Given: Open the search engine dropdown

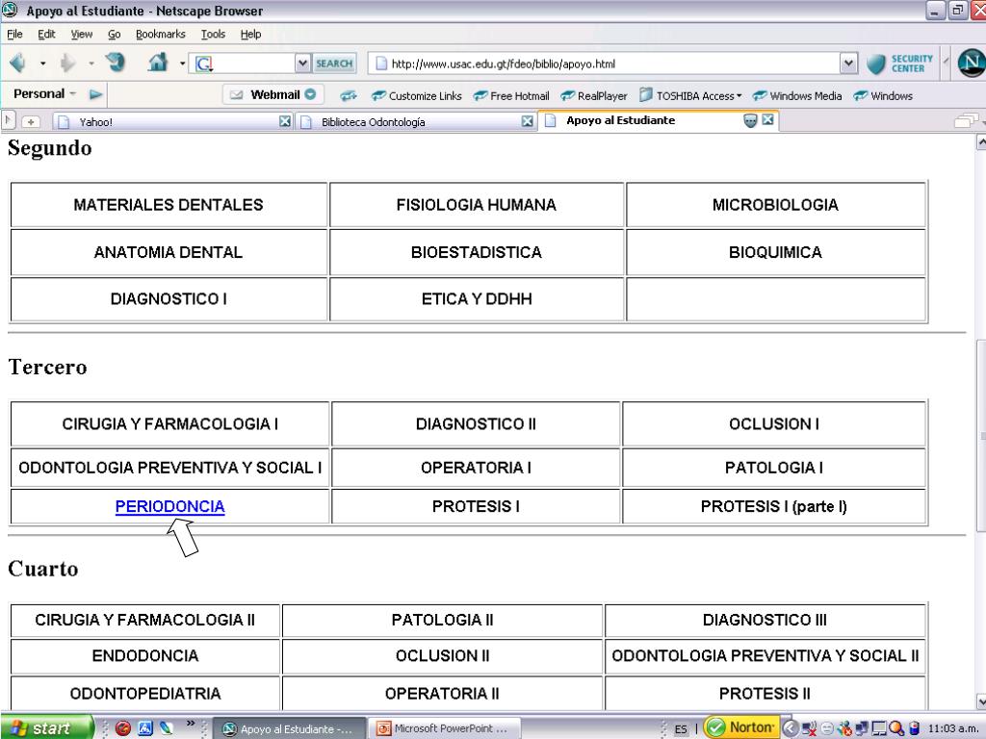Looking at the screenshot, I should tap(302, 63).
